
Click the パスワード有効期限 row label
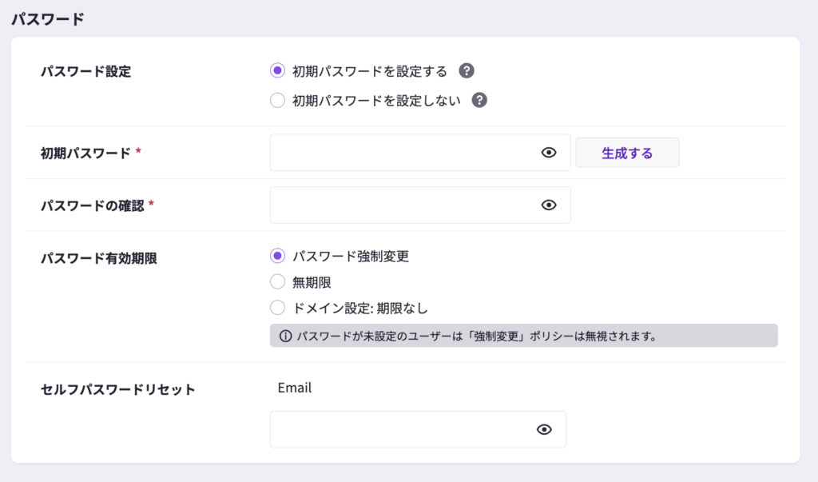pos(99,258)
